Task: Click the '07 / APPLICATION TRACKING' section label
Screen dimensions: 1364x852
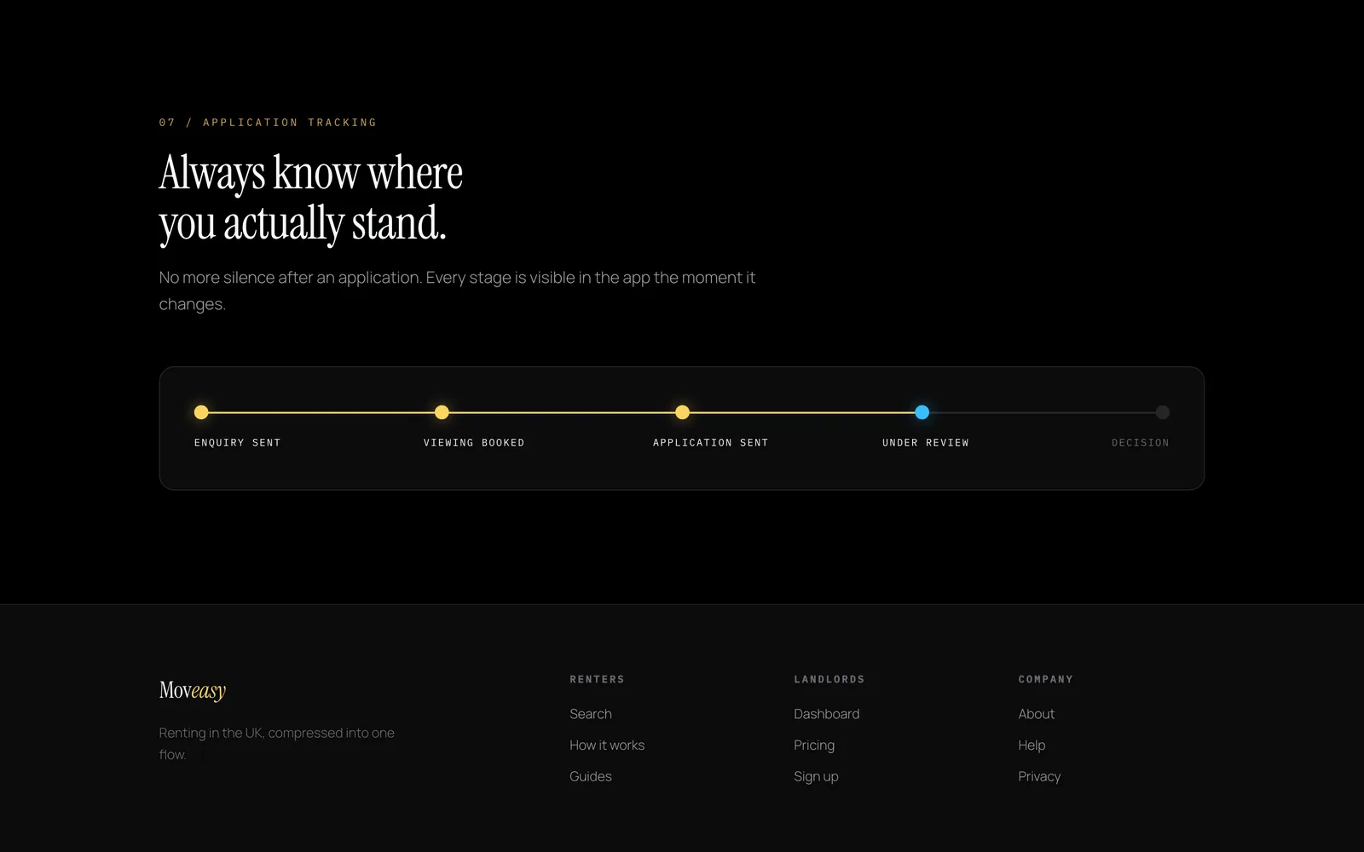Action: coord(268,123)
